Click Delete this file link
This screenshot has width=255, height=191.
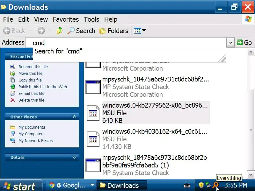click(x=31, y=100)
